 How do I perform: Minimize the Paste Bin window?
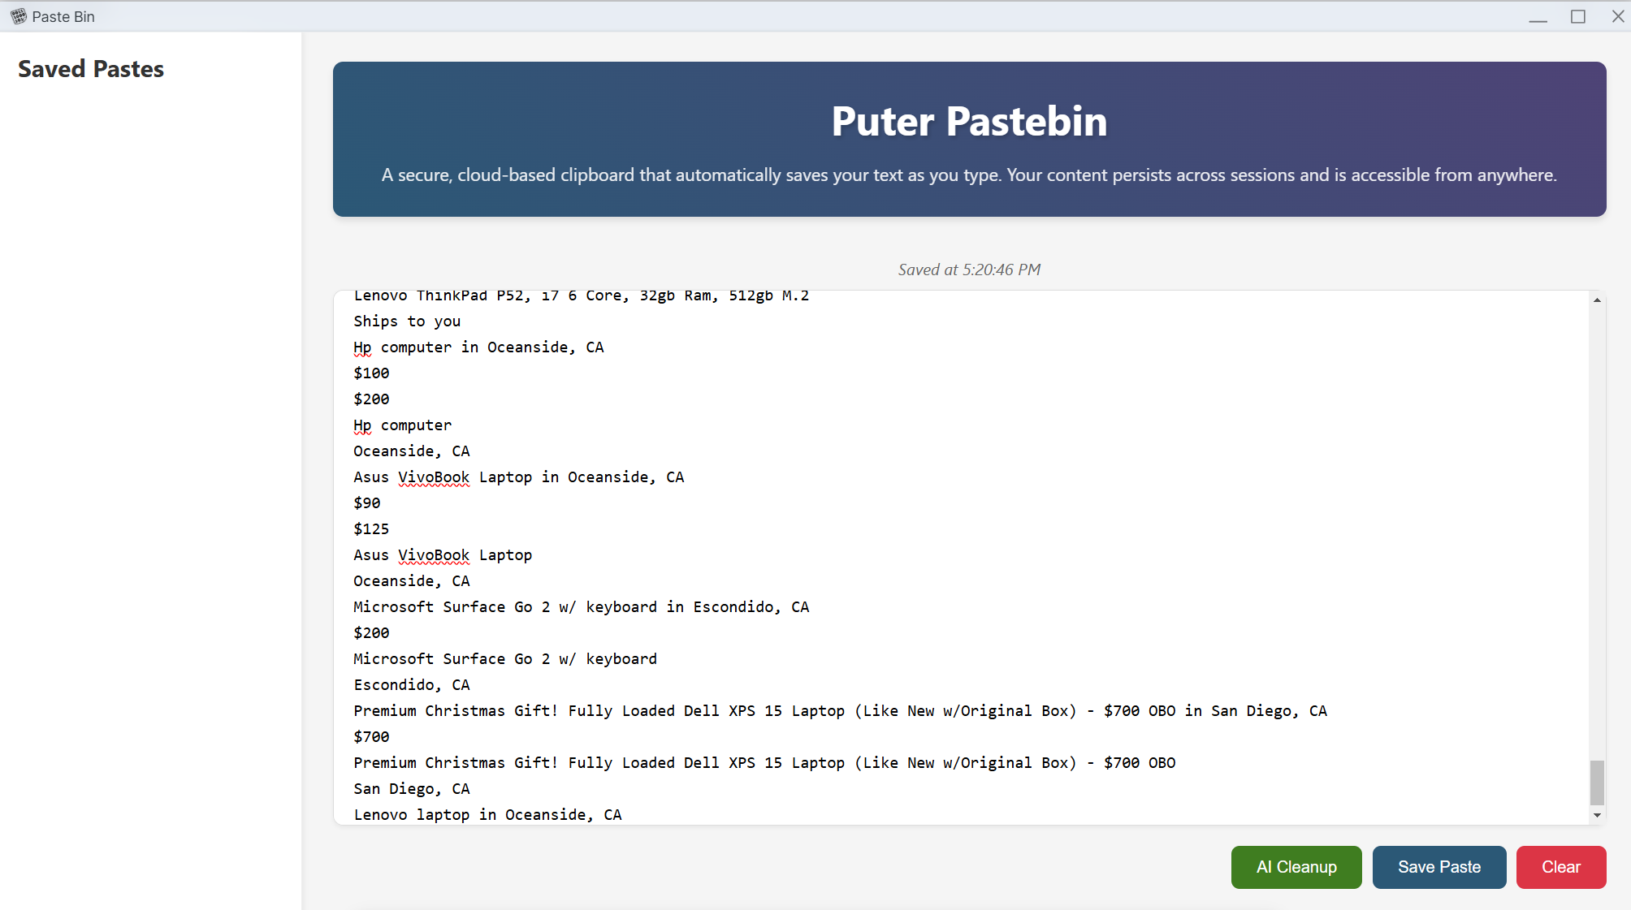click(x=1538, y=17)
